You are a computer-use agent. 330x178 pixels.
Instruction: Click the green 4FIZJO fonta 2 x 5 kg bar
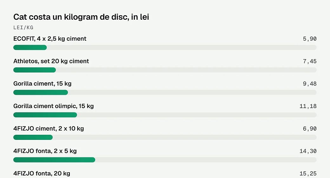[54, 160]
